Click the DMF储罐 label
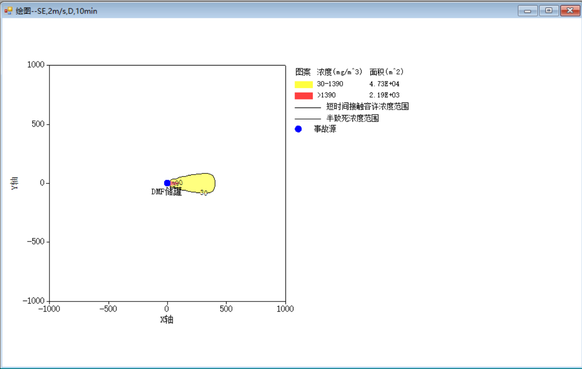 pyautogui.click(x=166, y=191)
